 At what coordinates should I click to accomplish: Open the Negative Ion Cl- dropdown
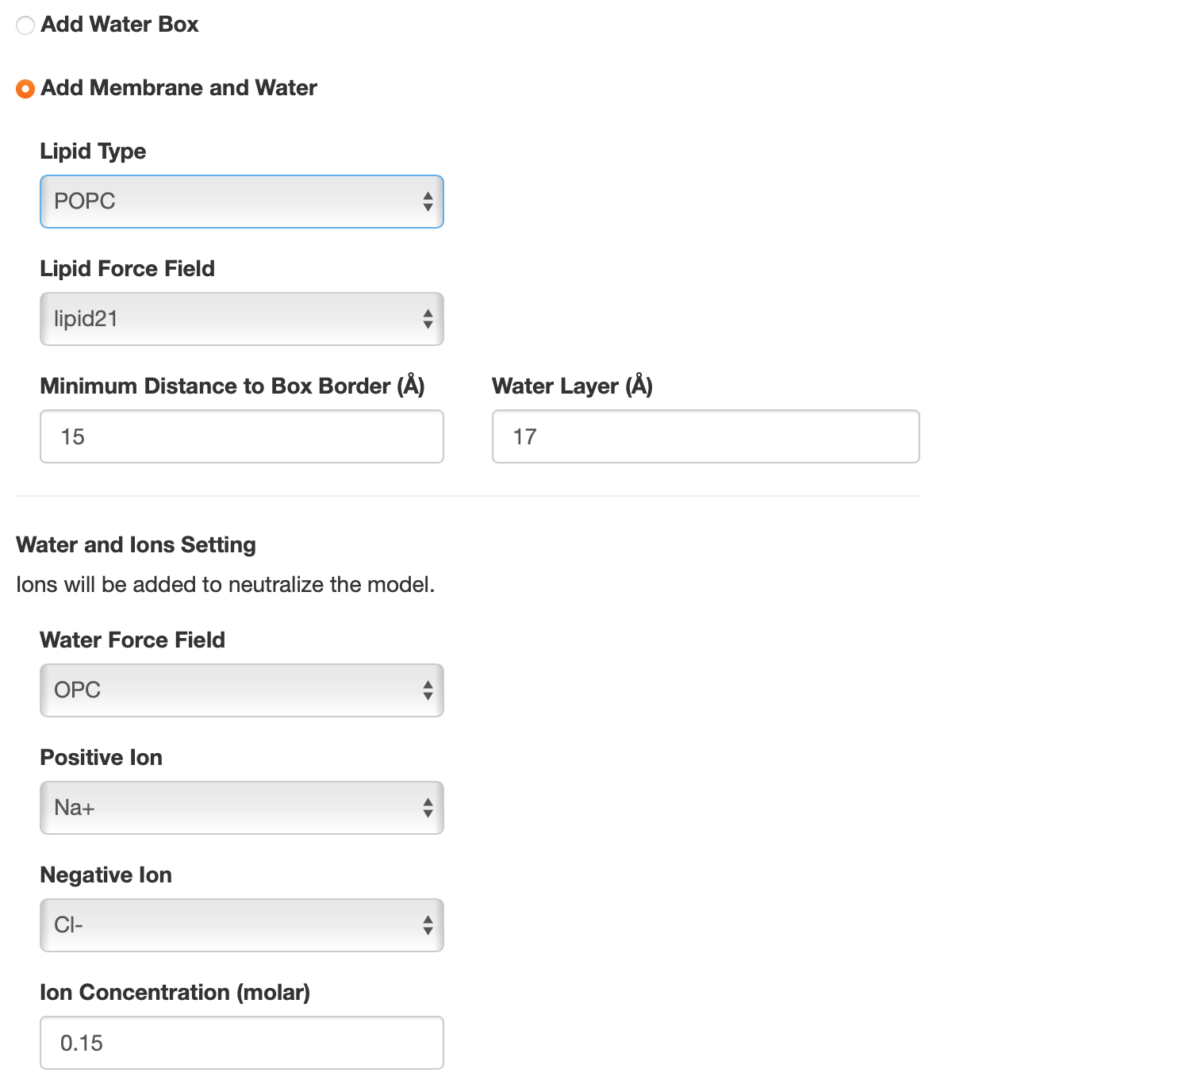tap(242, 925)
